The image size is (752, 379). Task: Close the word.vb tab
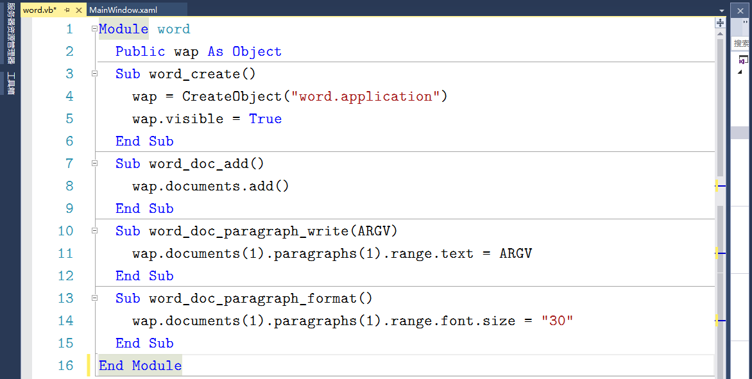click(79, 10)
